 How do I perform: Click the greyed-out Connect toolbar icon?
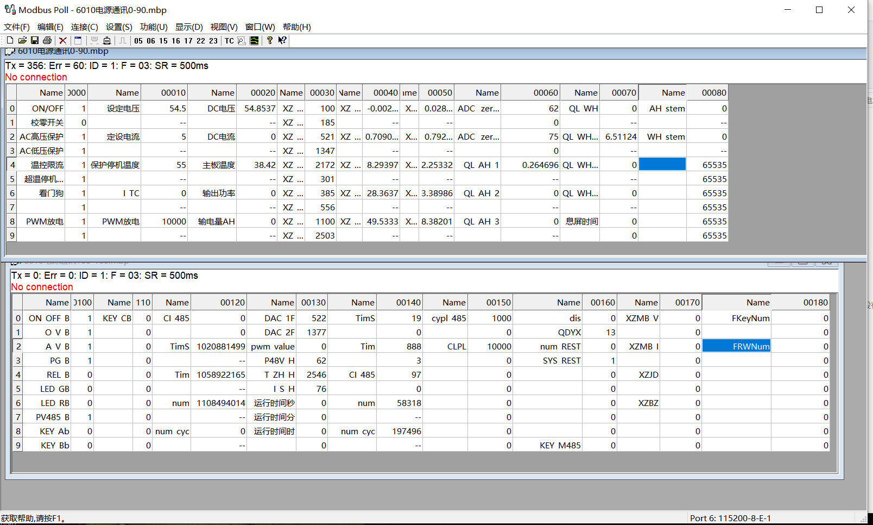pos(94,40)
